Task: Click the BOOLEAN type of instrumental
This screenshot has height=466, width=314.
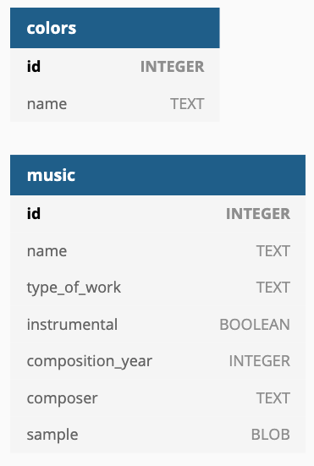Action: click(255, 324)
